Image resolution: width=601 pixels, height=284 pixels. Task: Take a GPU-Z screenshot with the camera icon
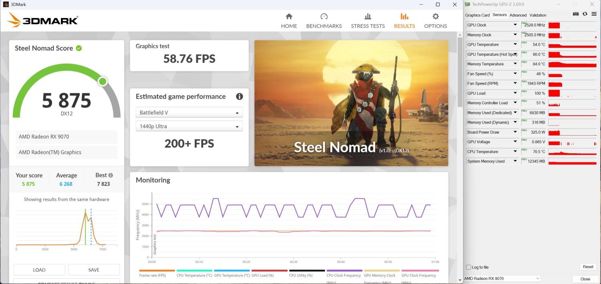tap(575, 14)
